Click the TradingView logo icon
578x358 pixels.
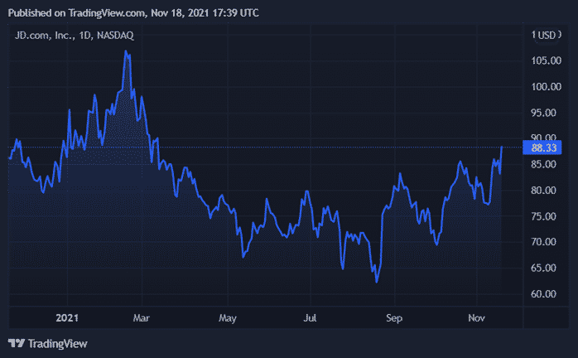point(17,344)
